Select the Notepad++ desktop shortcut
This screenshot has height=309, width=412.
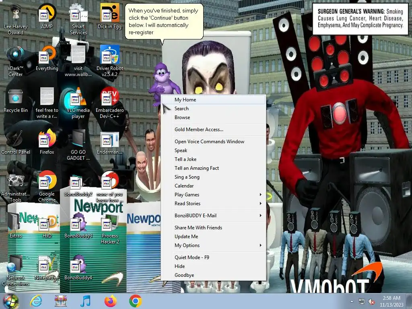coord(47,268)
